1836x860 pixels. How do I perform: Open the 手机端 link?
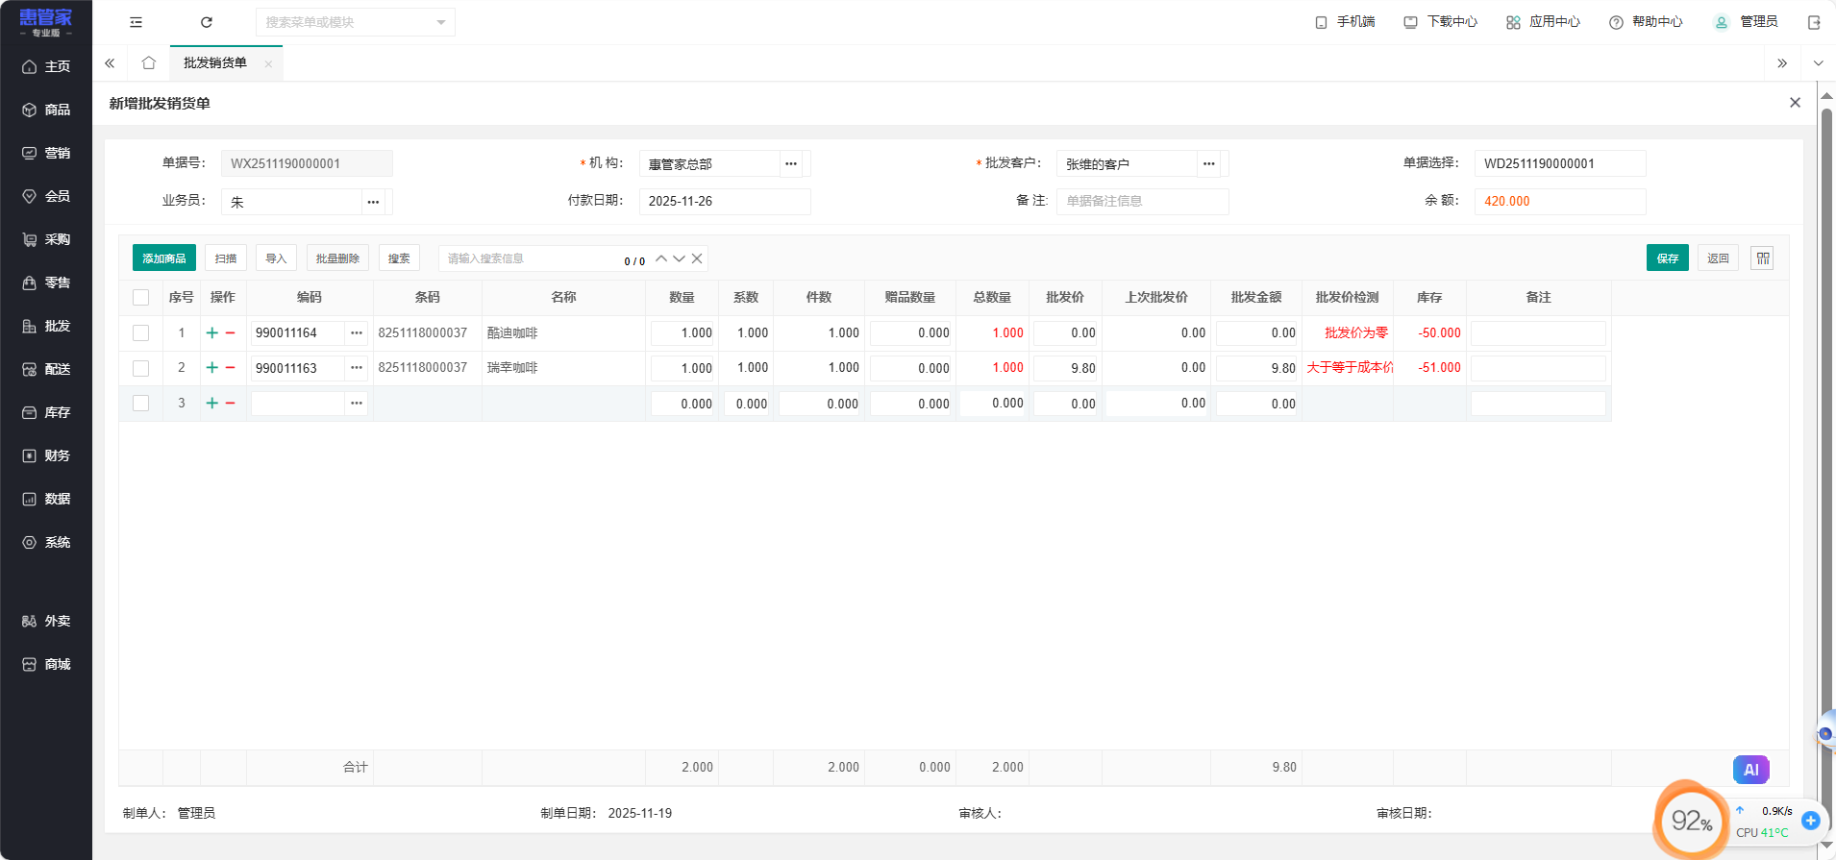1345,22
